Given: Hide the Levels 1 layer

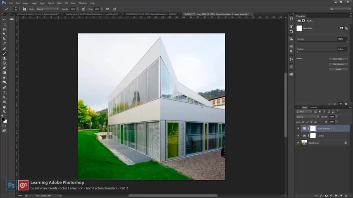Looking at the screenshot, I should pyautogui.click(x=298, y=136).
